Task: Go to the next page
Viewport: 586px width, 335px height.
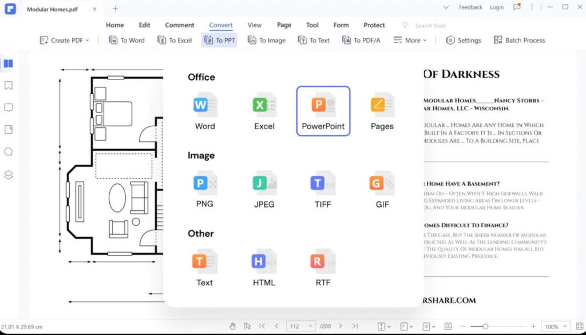Action: click(340, 326)
